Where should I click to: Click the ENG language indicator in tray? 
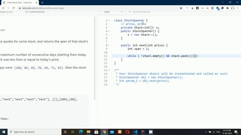pyautogui.click(x=218, y=132)
